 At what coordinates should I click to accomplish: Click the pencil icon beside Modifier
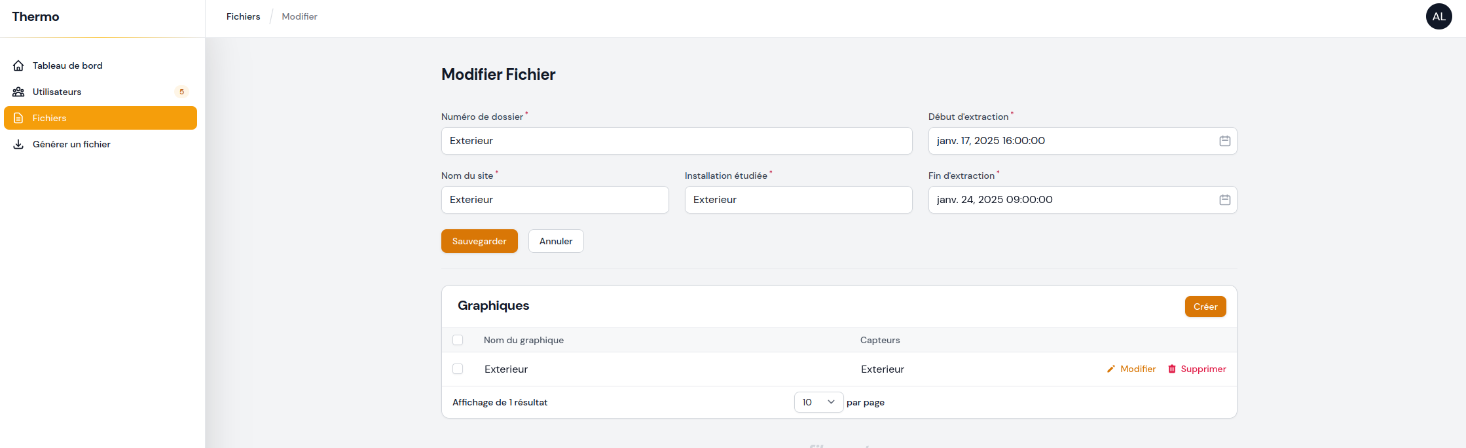[x=1111, y=369]
